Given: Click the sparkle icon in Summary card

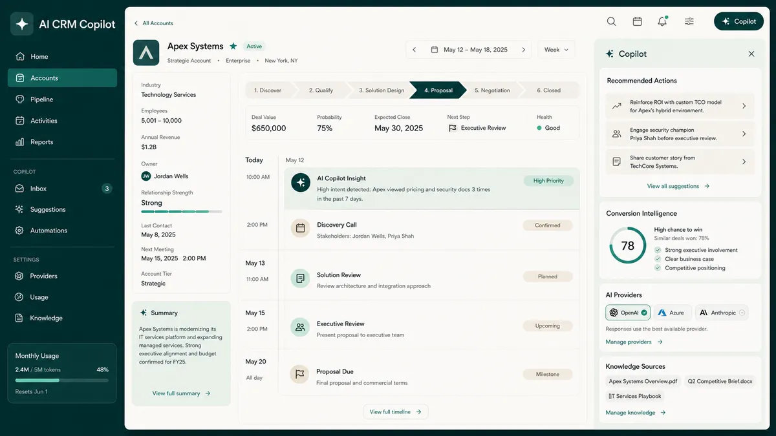Looking at the screenshot, I should pyautogui.click(x=144, y=313).
